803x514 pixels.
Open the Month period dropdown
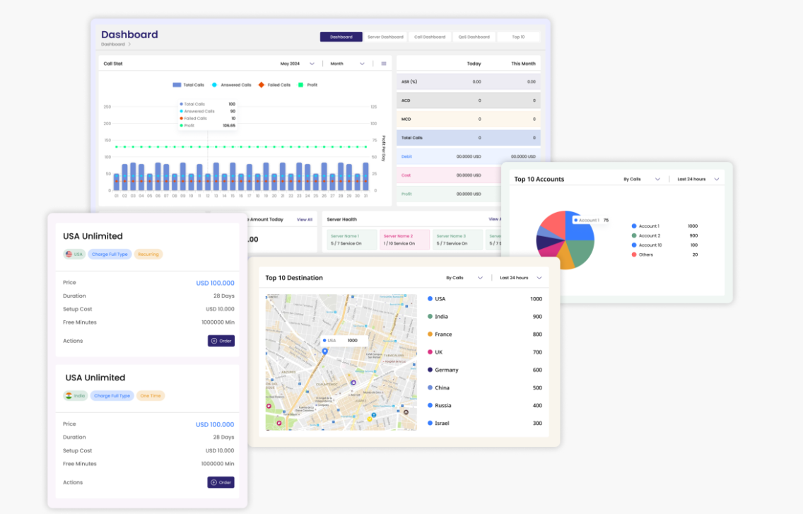(x=348, y=64)
